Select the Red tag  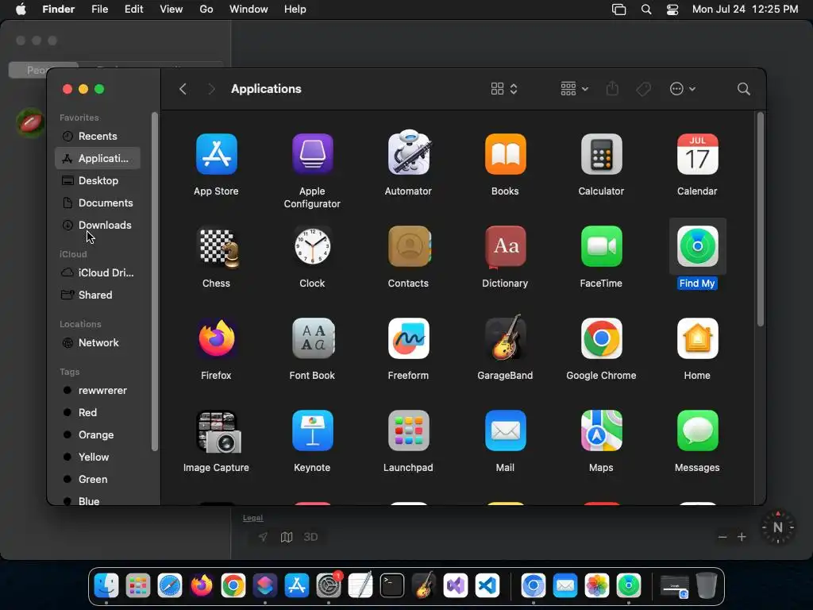98,413
